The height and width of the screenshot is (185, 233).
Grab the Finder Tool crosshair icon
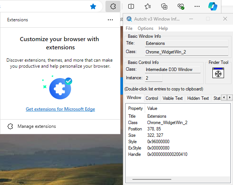coord(218,73)
